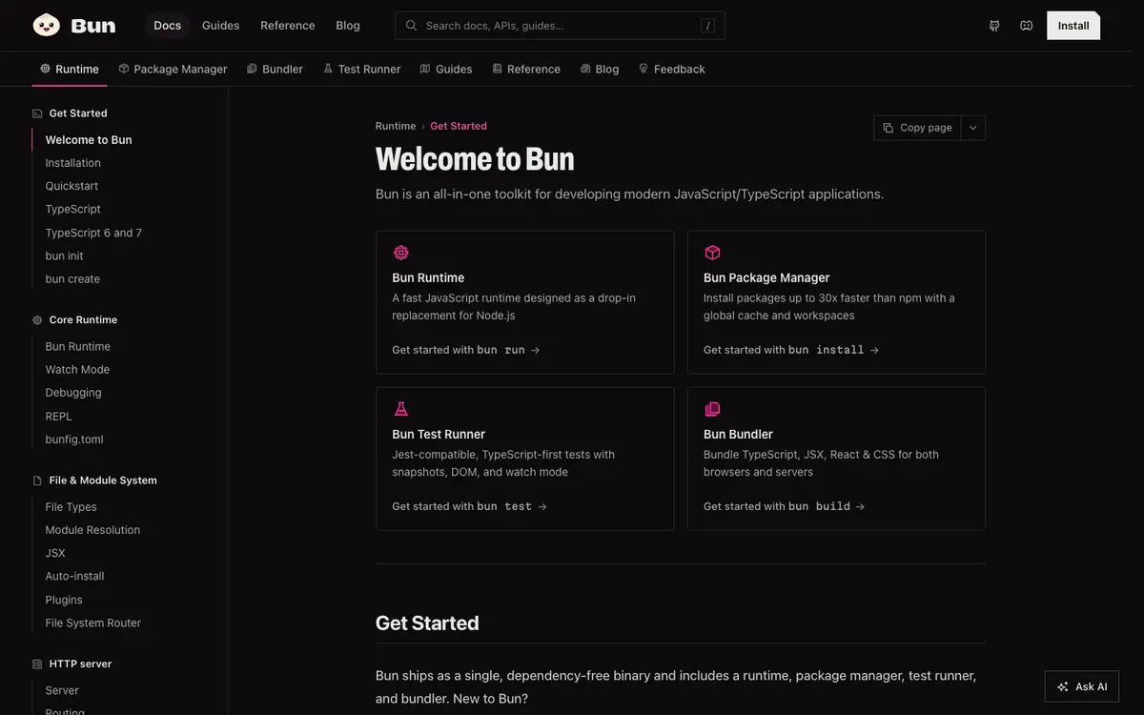Viewport: 1144px width, 715px height.
Task: Click the Package Manager tab box icon
Action: click(123, 69)
